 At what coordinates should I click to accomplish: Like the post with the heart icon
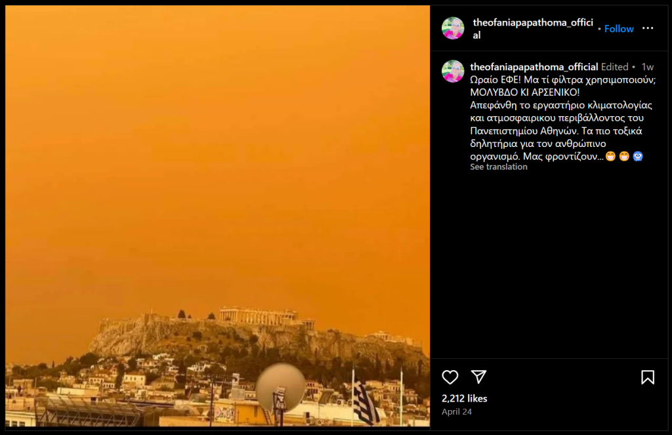(x=450, y=377)
